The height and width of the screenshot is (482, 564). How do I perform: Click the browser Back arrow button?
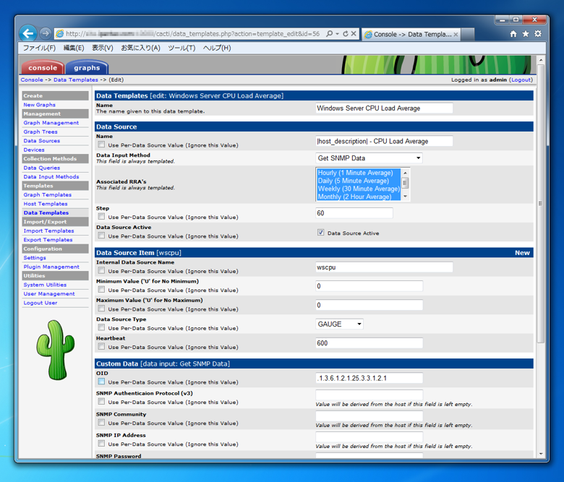coord(28,33)
